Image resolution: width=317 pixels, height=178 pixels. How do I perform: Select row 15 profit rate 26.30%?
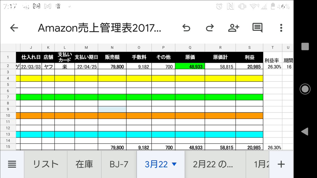click(273, 147)
